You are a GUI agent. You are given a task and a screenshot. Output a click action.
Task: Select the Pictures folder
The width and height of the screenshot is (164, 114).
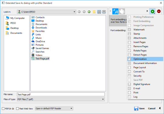pos(37,45)
